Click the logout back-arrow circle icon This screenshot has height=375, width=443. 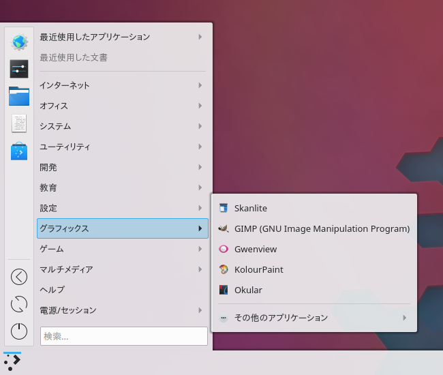[19, 277]
